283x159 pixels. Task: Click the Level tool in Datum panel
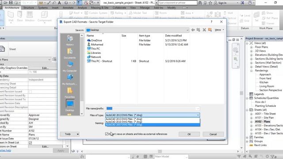[x=245, y=15]
